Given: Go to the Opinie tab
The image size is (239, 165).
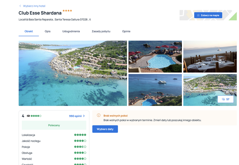Looking at the screenshot, I should pos(126,31).
